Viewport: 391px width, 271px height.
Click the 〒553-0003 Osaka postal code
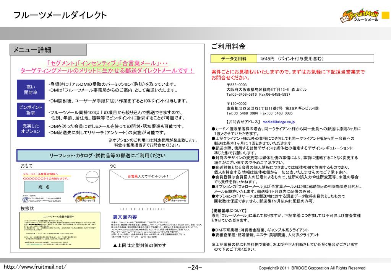pos(236,85)
